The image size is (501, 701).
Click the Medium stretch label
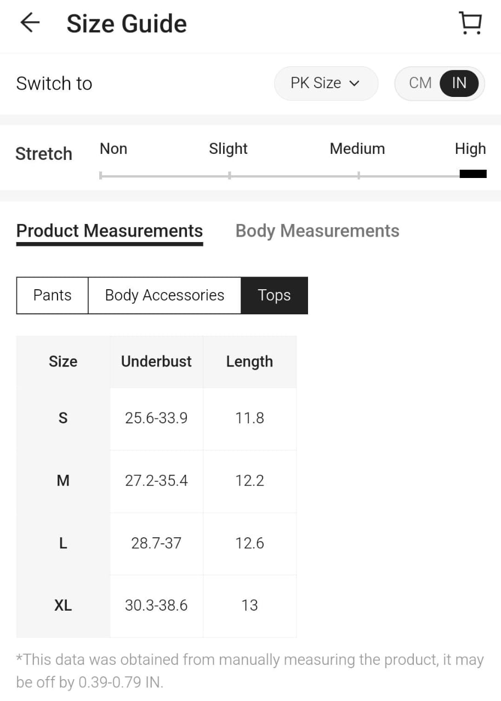coord(357,149)
